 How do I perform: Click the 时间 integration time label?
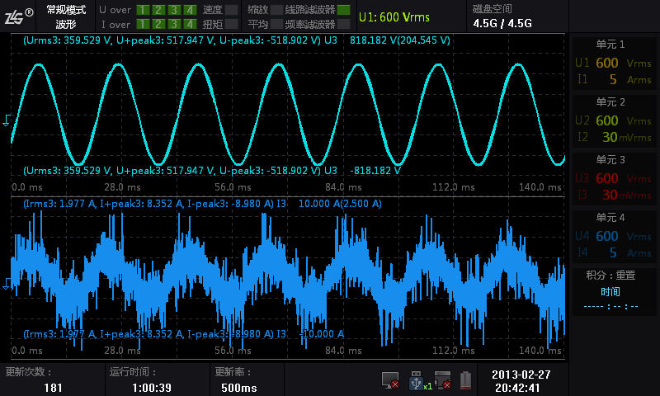point(610,291)
